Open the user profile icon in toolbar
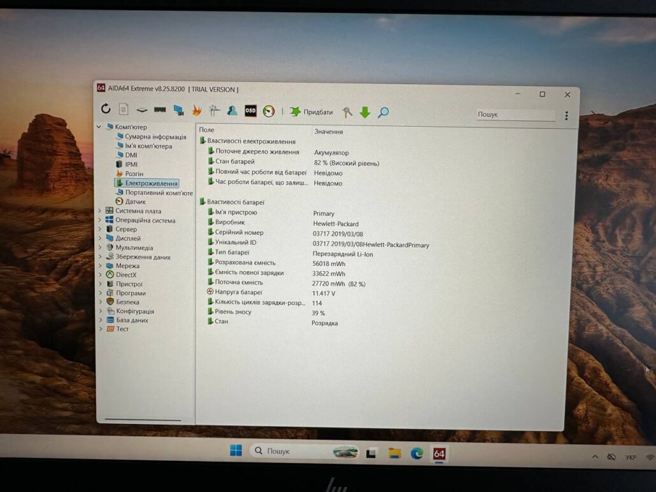This screenshot has height=492, width=656. tap(232, 111)
